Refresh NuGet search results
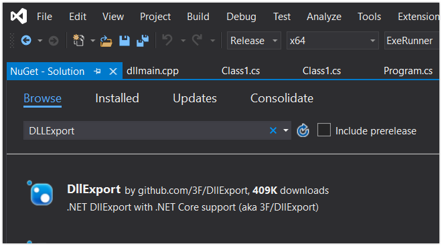The width and height of the screenshot is (442, 246). click(303, 130)
